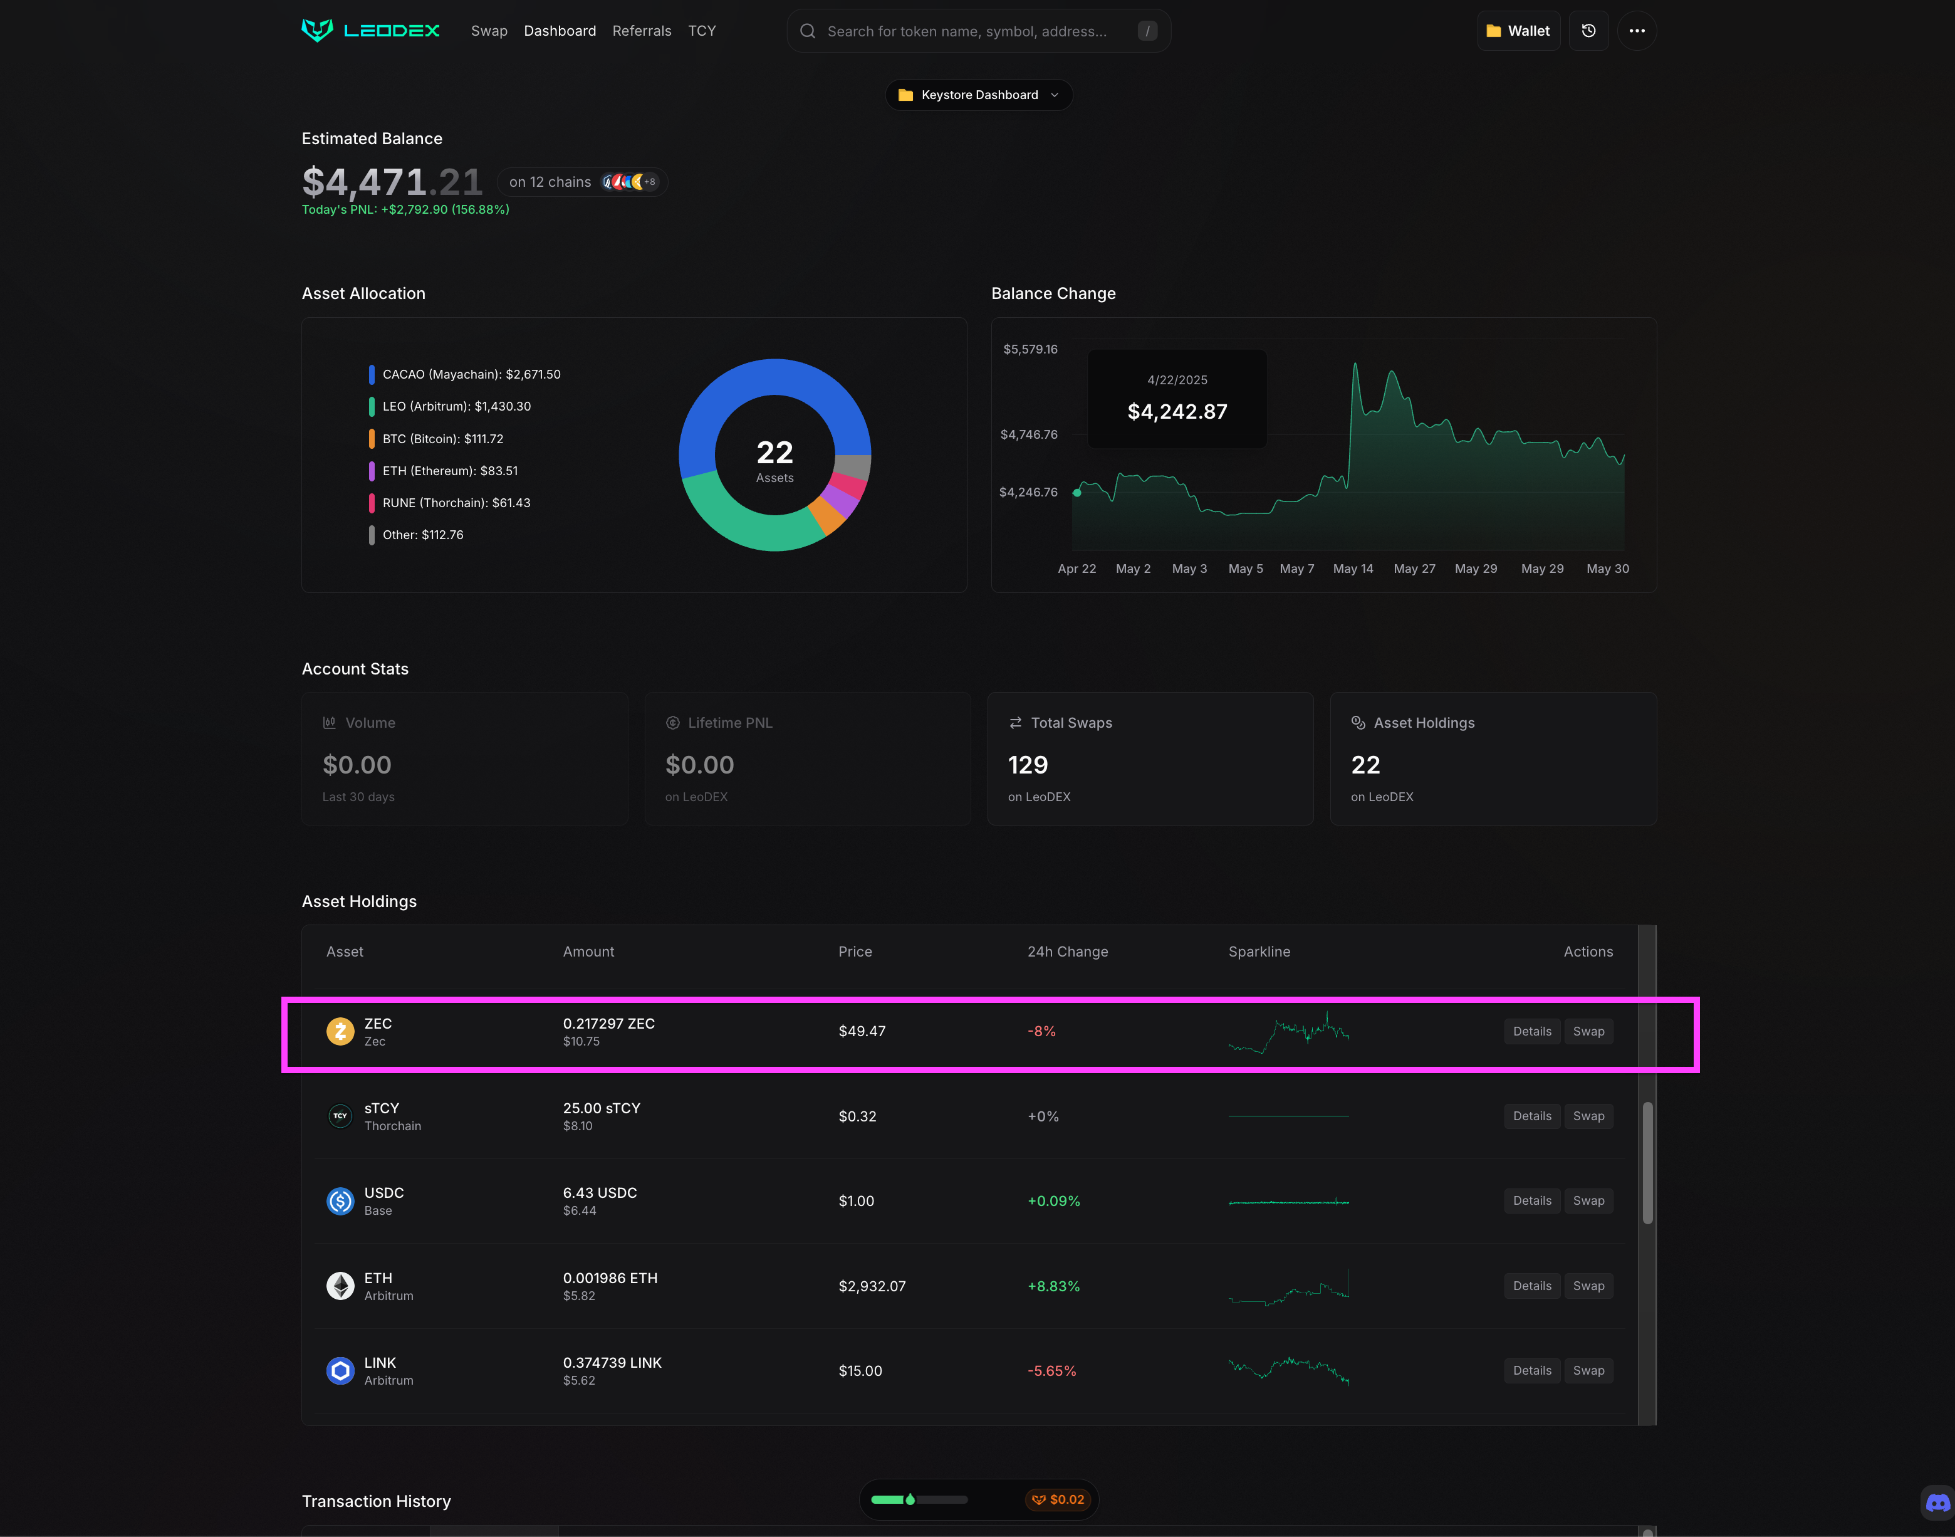Image resolution: width=1955 pixels, height=1537 pixels.
Task: Click the USDC Base token icon
Action: tap(340, 1202)
